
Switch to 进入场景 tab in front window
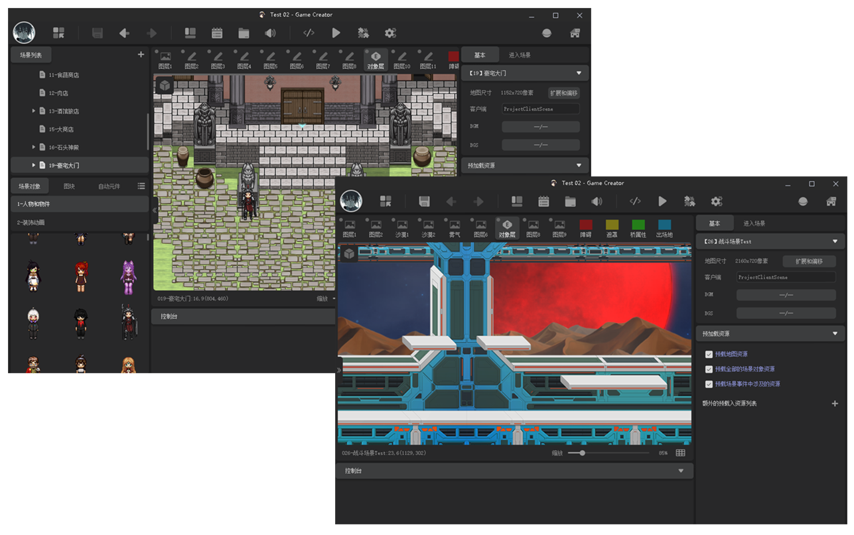(754, 223)
